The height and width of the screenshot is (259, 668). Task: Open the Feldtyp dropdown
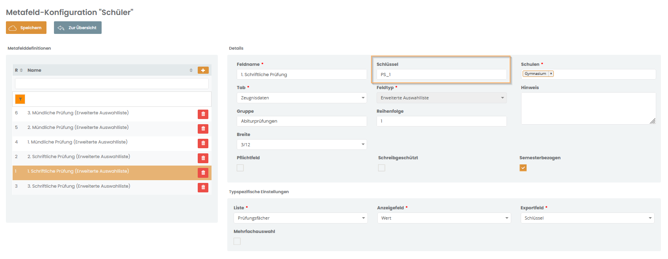coord(442,98)
